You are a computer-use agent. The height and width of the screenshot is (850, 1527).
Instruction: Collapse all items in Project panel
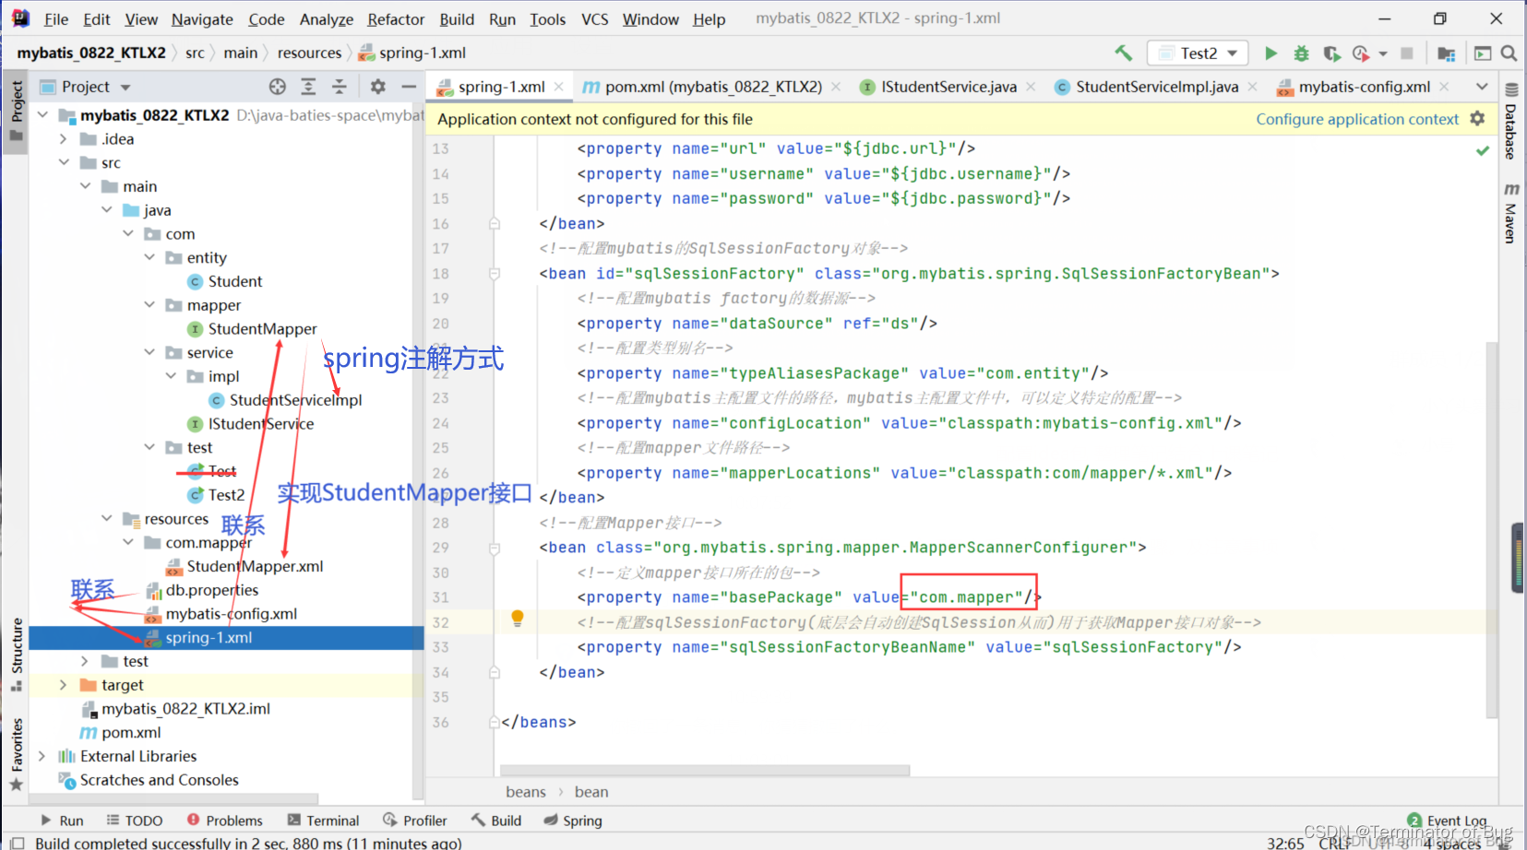point(340,87)
